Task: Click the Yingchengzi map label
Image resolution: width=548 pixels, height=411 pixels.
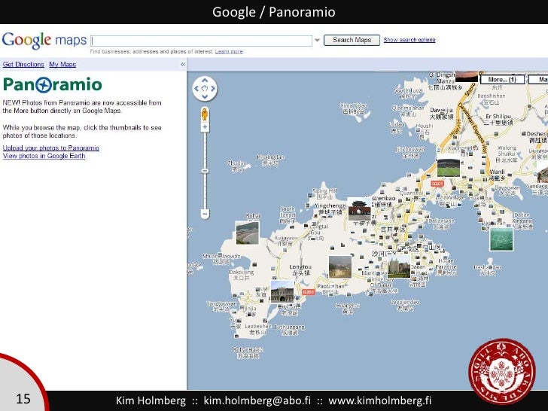Action: click(x=330, y=209)
